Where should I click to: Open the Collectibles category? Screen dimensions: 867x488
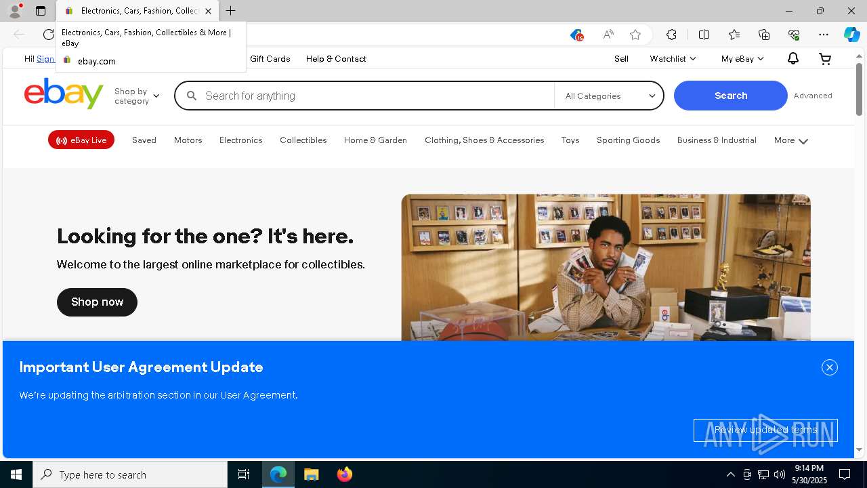(303, 140)
